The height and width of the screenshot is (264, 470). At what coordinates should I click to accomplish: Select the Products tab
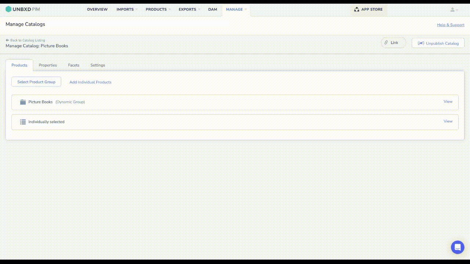[19, 65]
